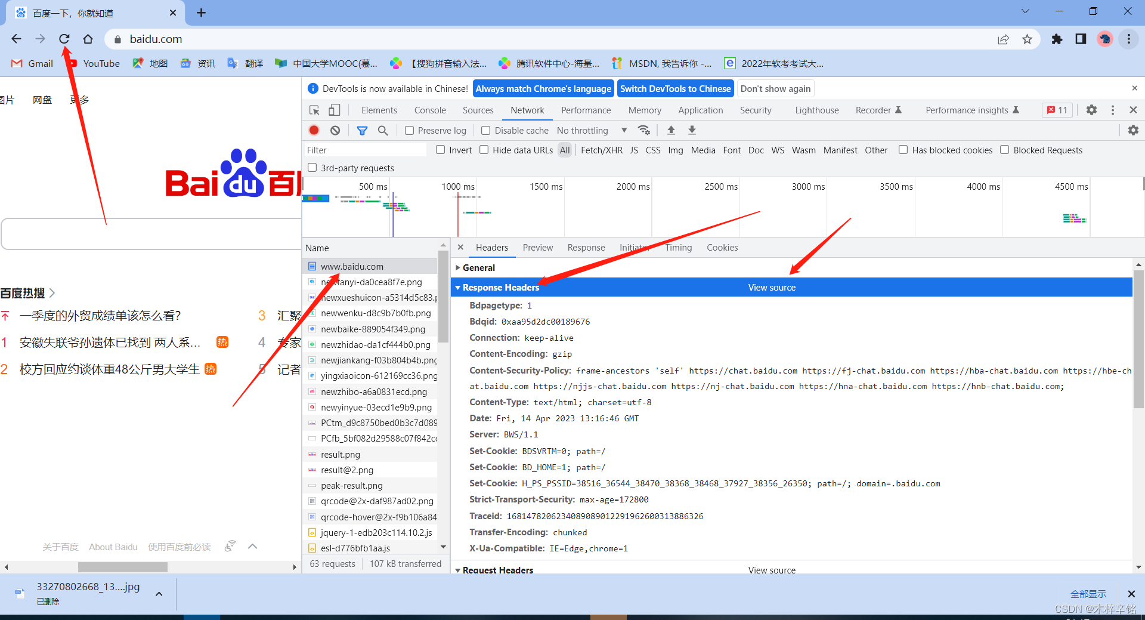Close the downloads bar

tap(1131, 594)
